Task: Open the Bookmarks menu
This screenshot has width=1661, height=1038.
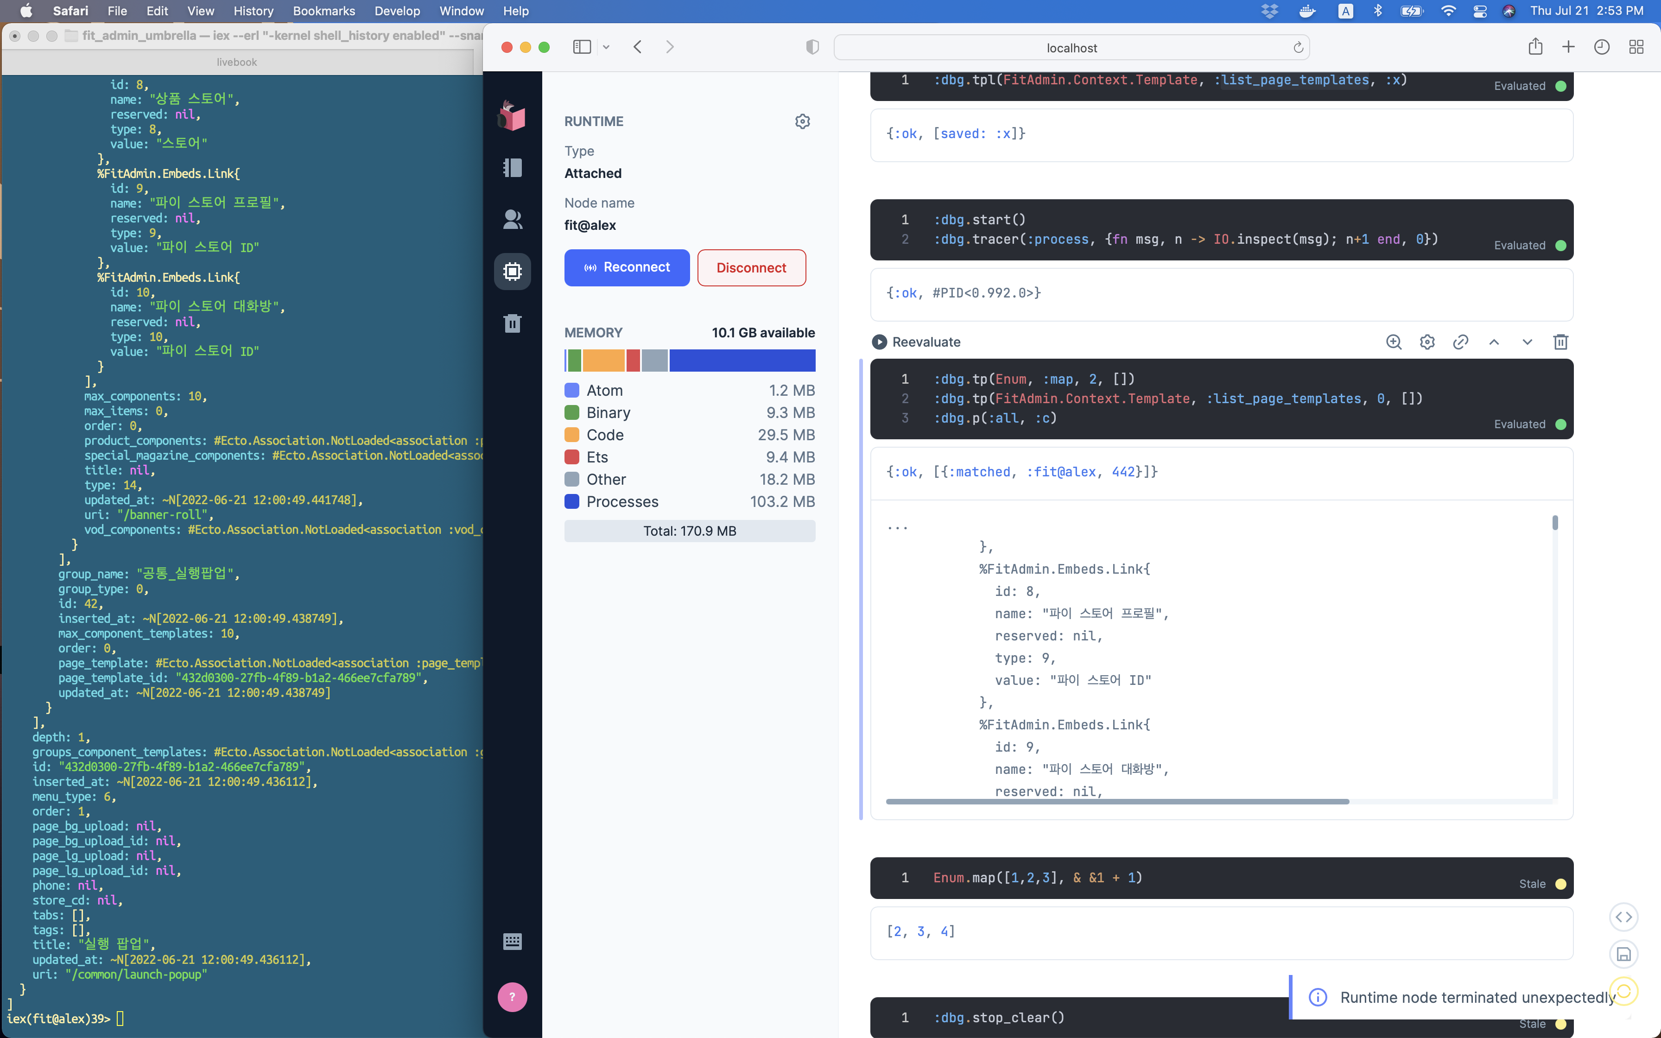Action: [323, 11]
